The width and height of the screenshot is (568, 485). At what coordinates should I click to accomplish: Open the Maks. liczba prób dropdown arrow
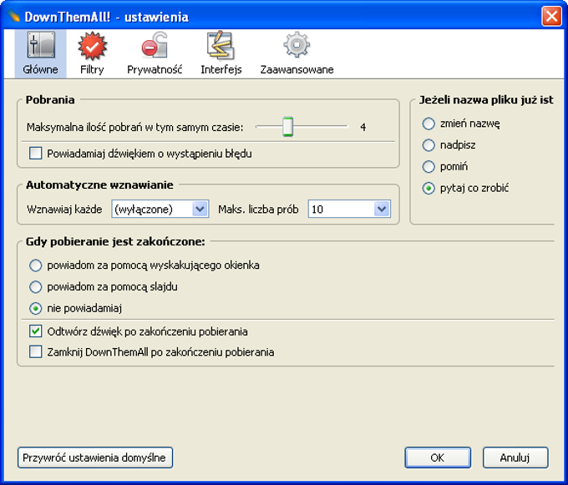pos(382,209)
